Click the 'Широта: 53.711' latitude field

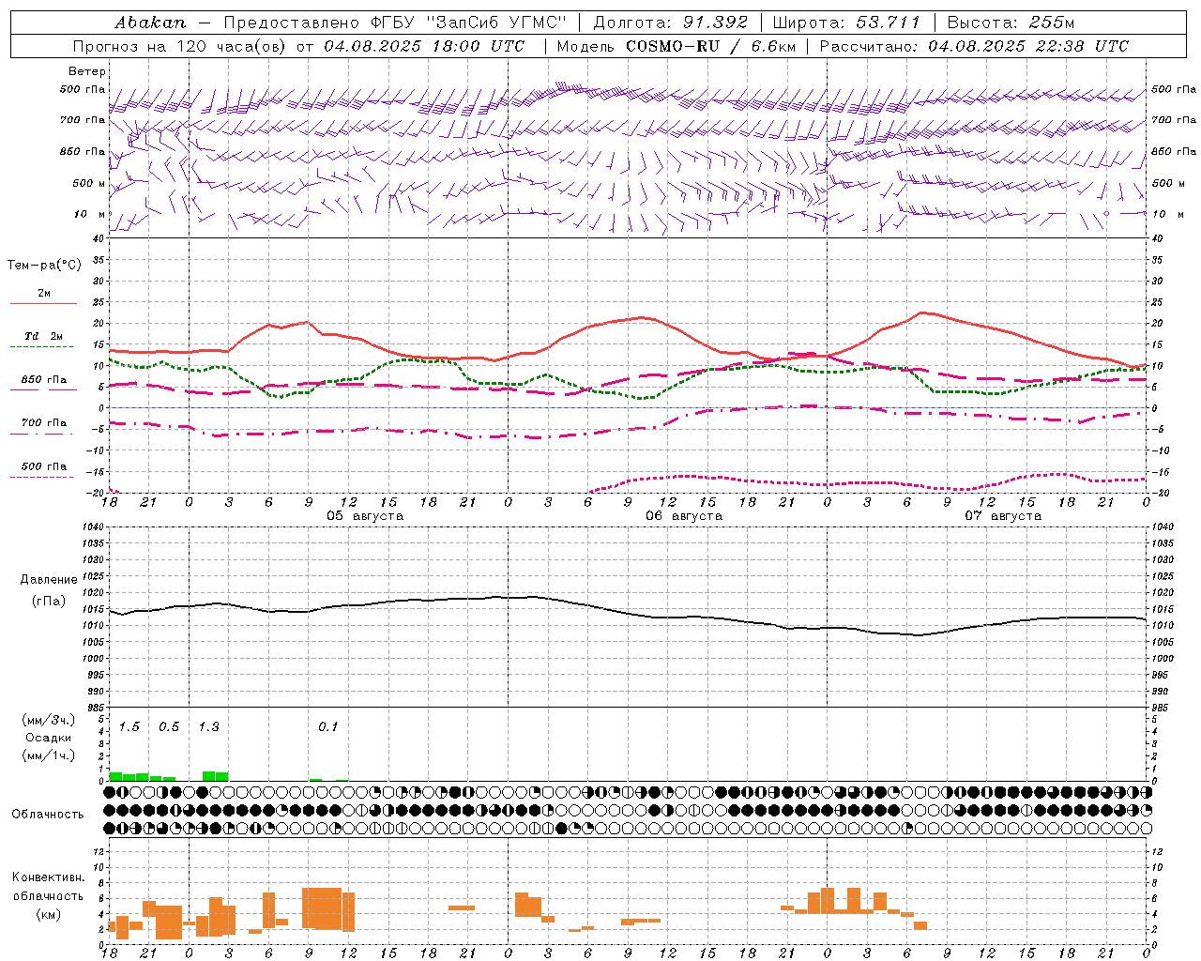pos(846,23)
